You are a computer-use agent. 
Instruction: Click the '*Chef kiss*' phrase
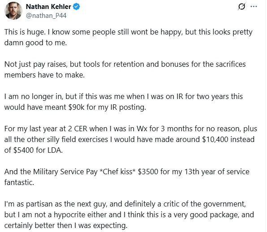point(117,172)
